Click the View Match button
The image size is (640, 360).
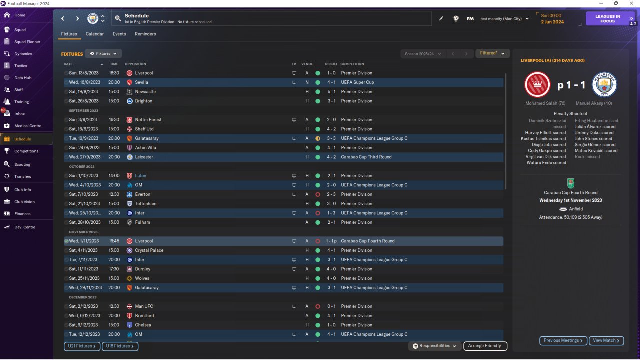606,341
